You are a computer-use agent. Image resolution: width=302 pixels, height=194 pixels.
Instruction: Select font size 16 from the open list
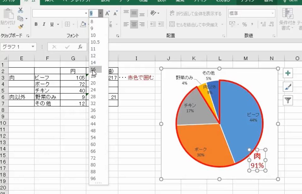point(94,69)
